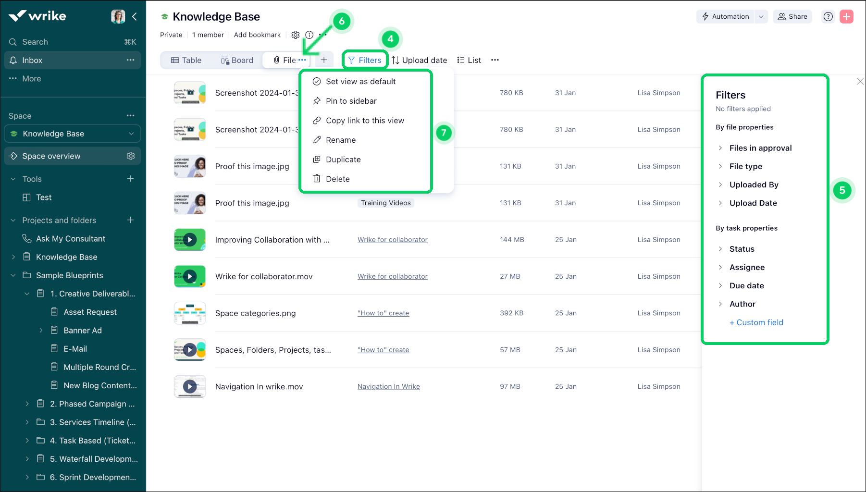The height and width of the screenshot is (492, 866).
Task: Open the green plus create button
Action: pos(846,16)
